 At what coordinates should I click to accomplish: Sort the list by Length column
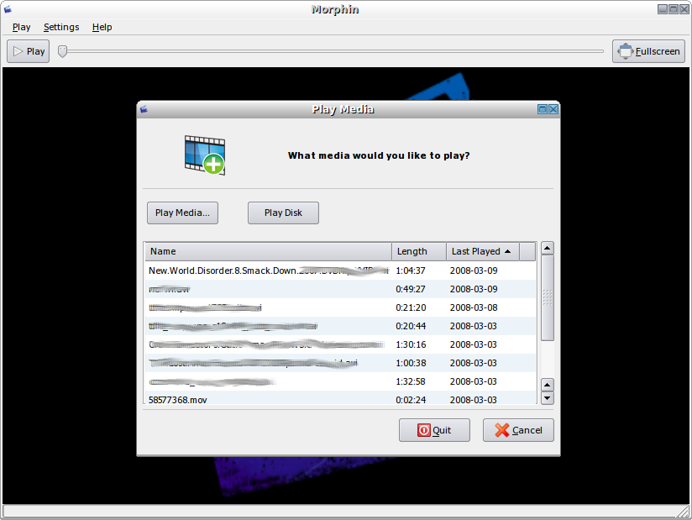[419, 251]
